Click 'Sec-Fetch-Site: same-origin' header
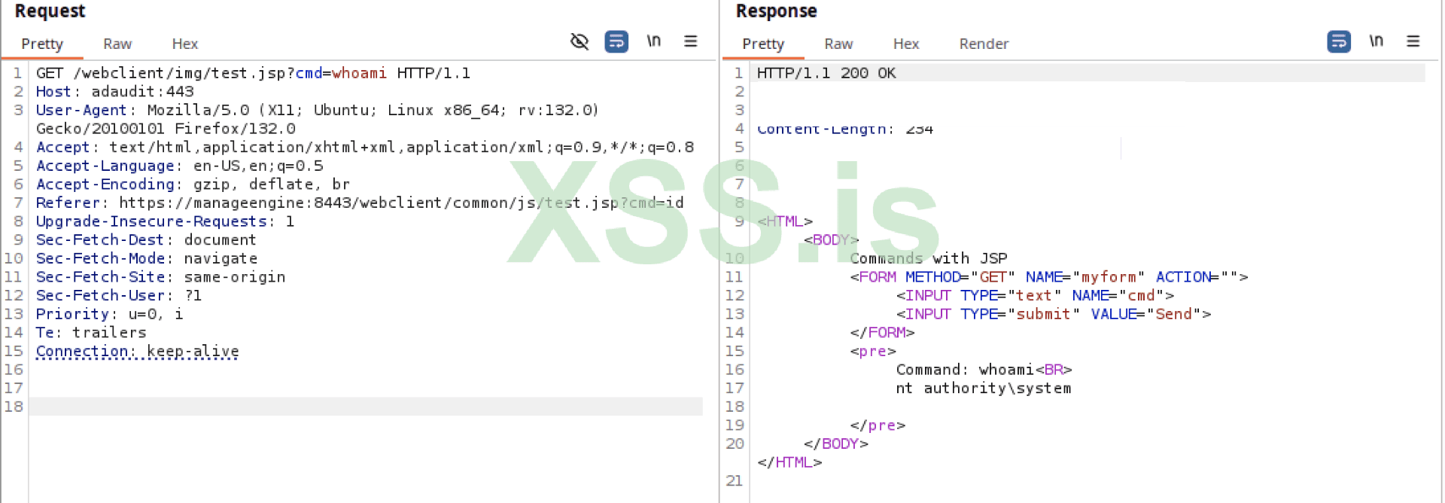Screen dimensions: 1445x503 (x=160, y=276)
